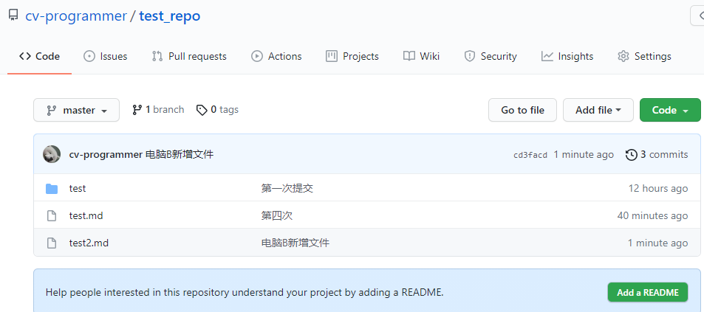Open the cd3facd commit hash link

530,155
